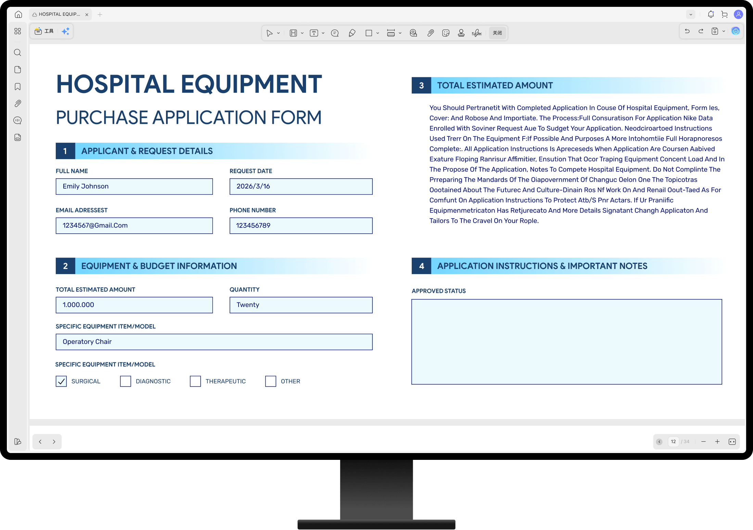Select the stamp tool in toolbar
The image size is (753, 530).
pos(461,33)
